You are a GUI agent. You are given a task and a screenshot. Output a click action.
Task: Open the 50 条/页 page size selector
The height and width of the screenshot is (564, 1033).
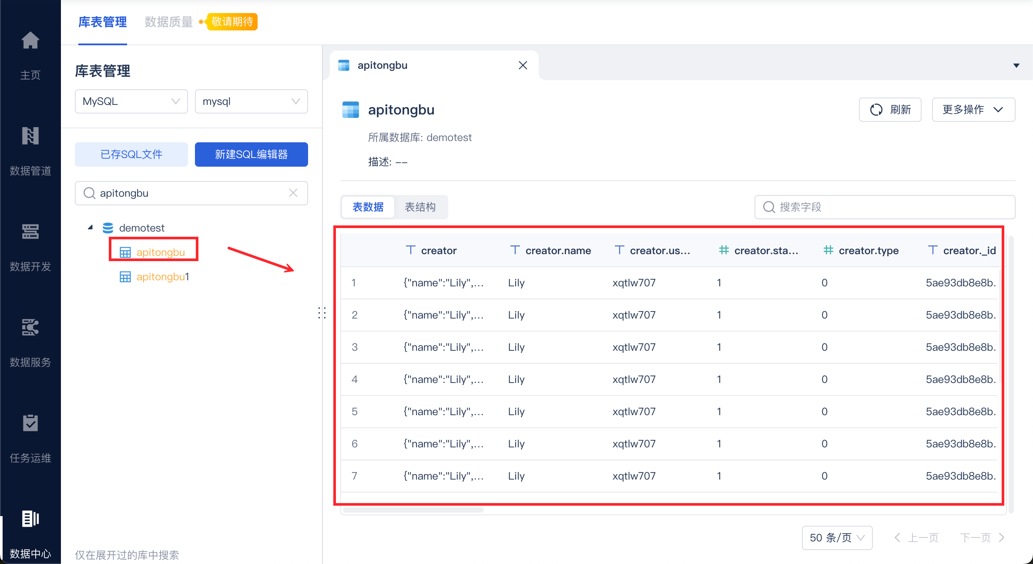click(837, 537)
